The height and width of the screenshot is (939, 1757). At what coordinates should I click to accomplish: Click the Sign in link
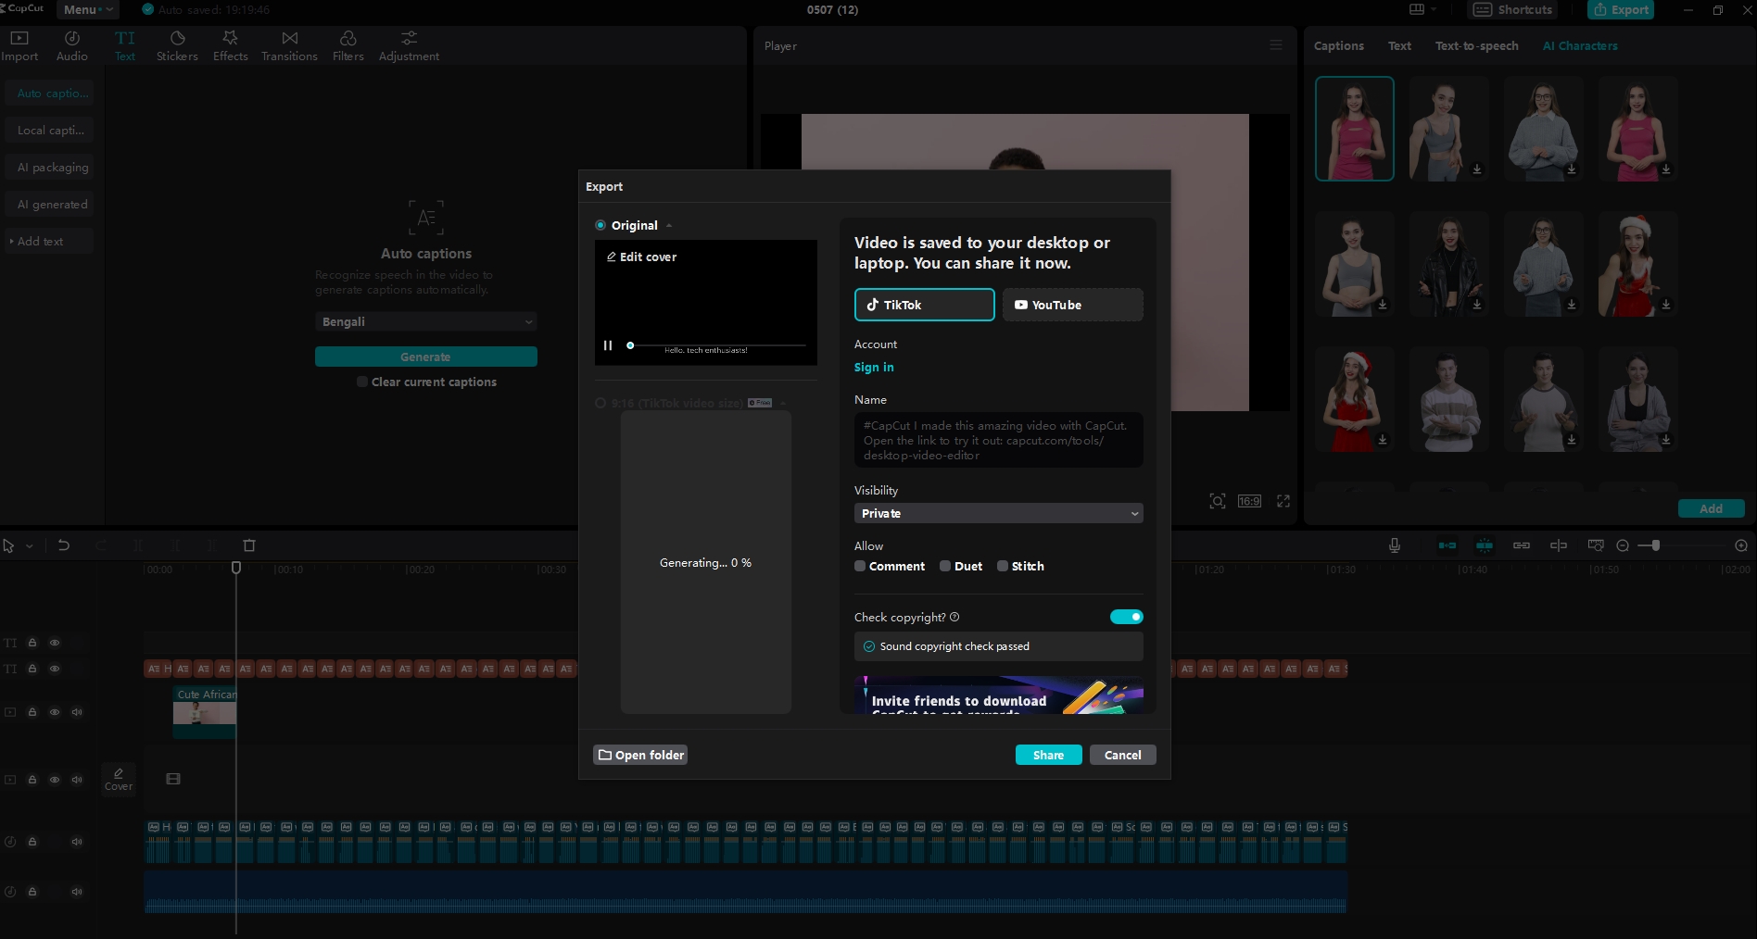coord(874,367)
